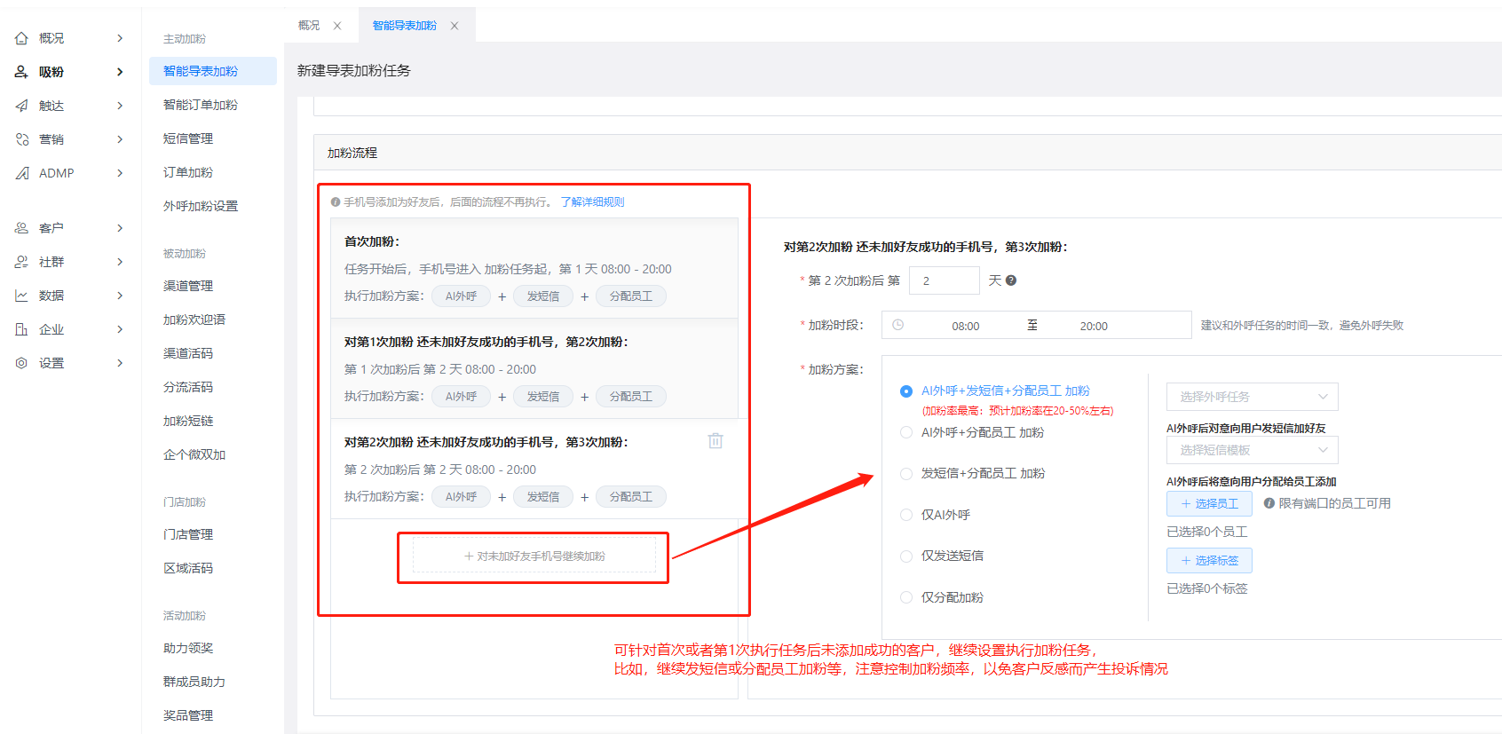Select the 仅AI外呼 radio option
This screenshot has height=734, width=1502.
pos(906,515)
